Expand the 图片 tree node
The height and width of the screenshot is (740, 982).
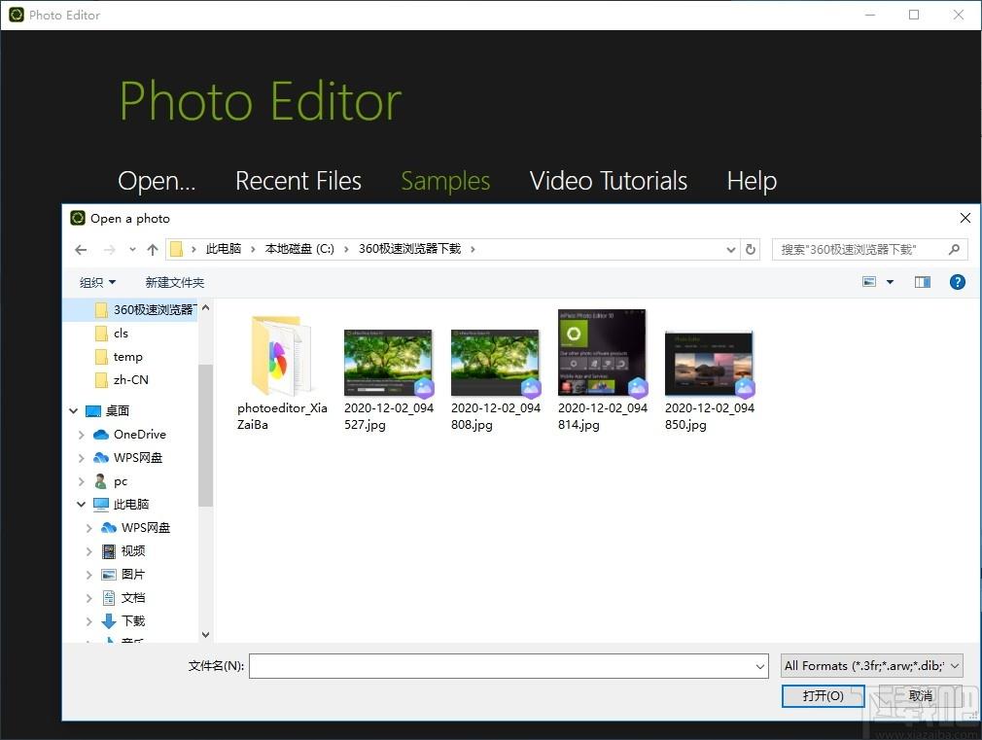click(88, 575)
